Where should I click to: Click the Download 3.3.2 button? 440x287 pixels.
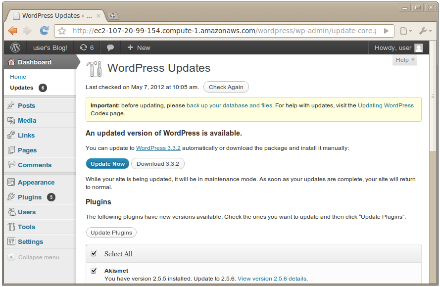click(x=158, y=164)
